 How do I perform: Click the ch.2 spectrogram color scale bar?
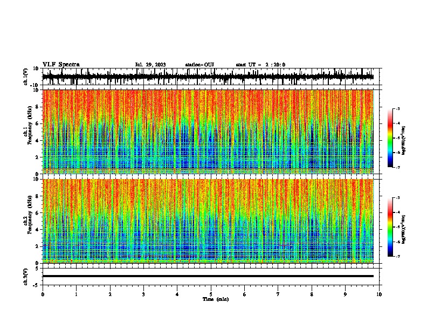(390, 227)
